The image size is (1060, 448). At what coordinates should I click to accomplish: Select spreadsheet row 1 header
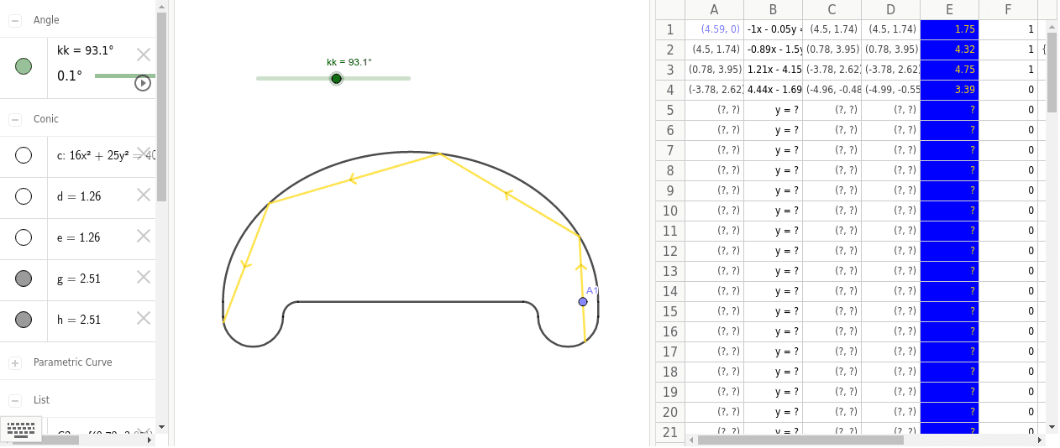point(669,29)
